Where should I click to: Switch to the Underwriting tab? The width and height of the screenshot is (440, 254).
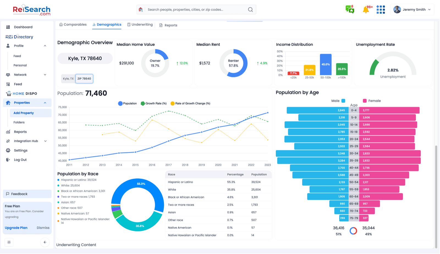140,24
